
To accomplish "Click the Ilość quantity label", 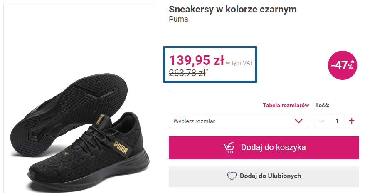I will coord(323,105).
